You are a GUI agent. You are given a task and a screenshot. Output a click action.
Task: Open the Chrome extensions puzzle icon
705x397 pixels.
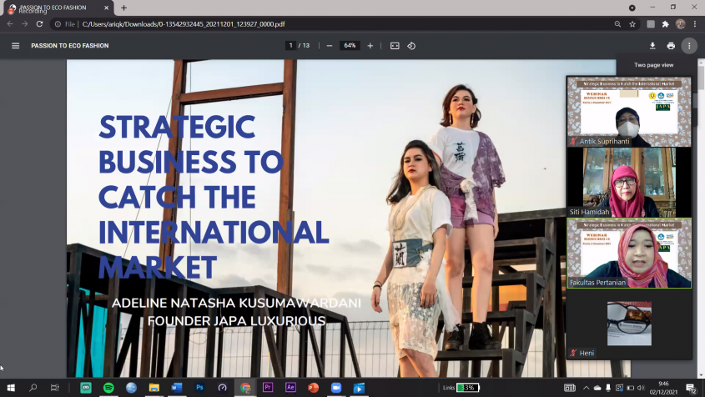coord(665,24)
